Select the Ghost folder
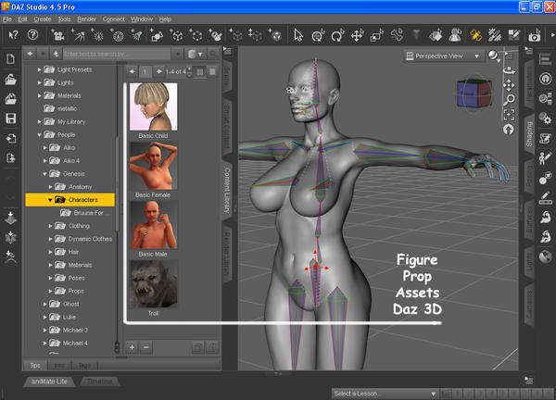Viewport: 556px width, 400px height. [x=71, y=305]
